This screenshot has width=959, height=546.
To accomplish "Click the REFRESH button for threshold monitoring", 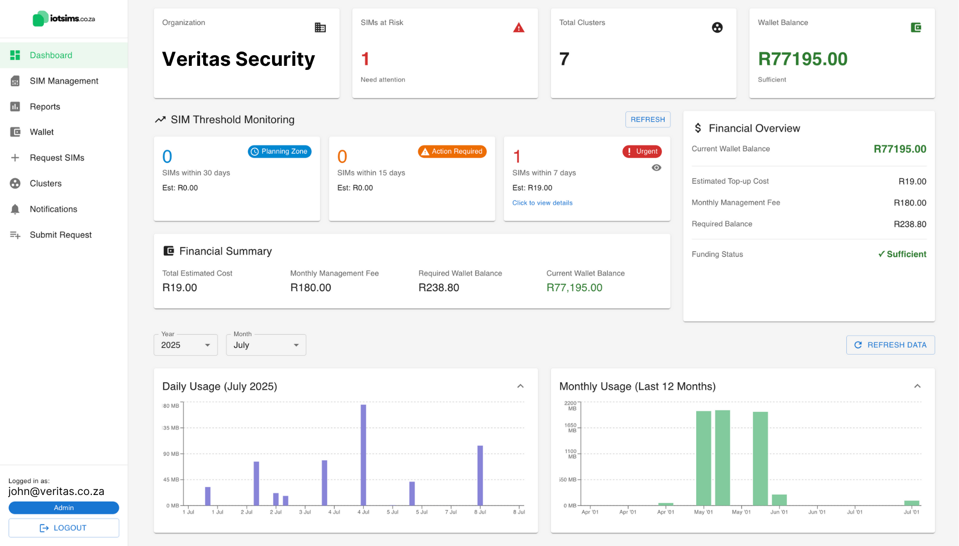I will pos(648,119).
